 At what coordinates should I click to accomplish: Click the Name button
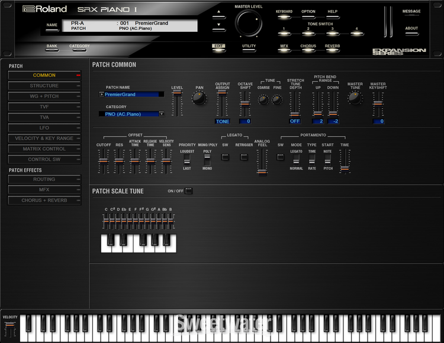[x=52, y=30]
